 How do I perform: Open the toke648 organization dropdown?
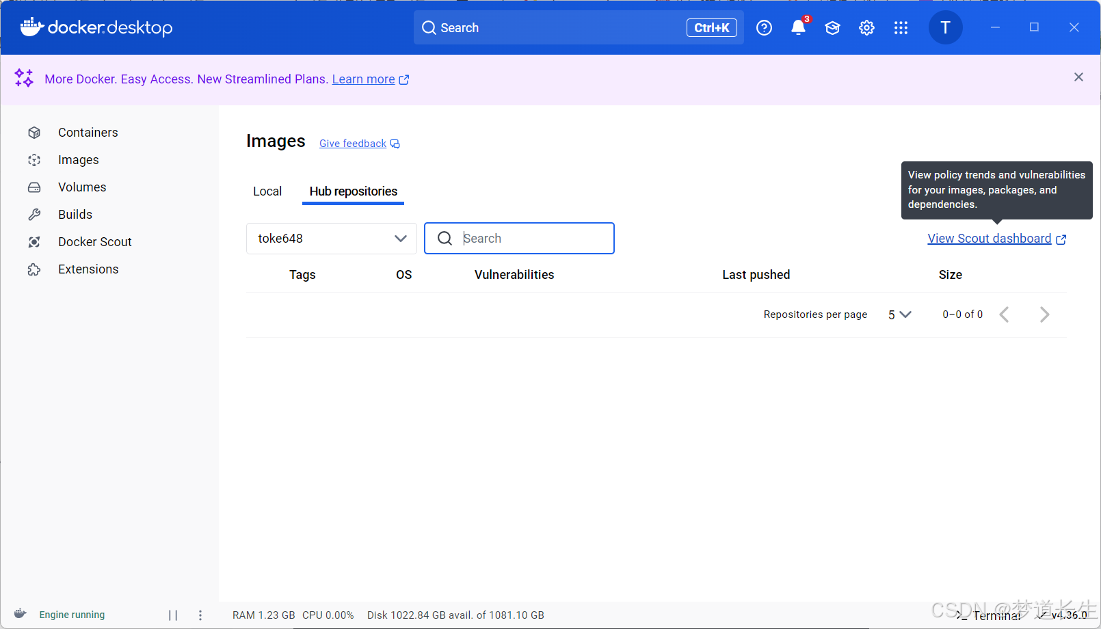coord(332,238)
